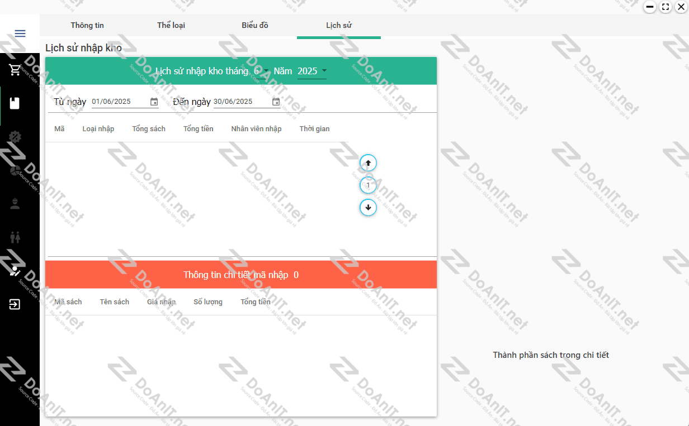Open the hamburger menu
The image size is (689, 426).
click(20, 33)
